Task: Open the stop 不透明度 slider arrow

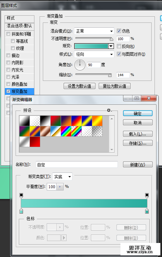Action: [x=60, y=227]
